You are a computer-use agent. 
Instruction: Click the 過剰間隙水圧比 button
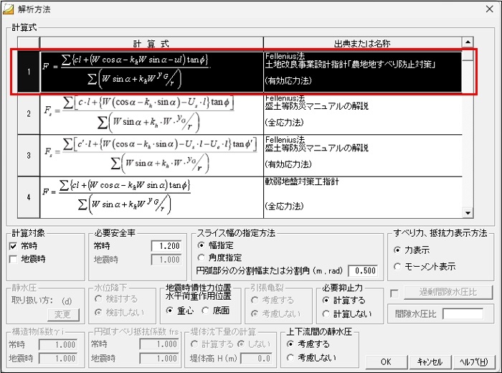point(448,293)
